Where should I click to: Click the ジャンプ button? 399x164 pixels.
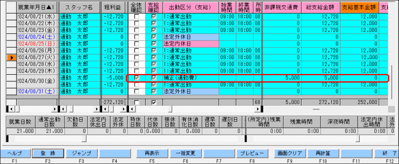(x=81, y=153)
